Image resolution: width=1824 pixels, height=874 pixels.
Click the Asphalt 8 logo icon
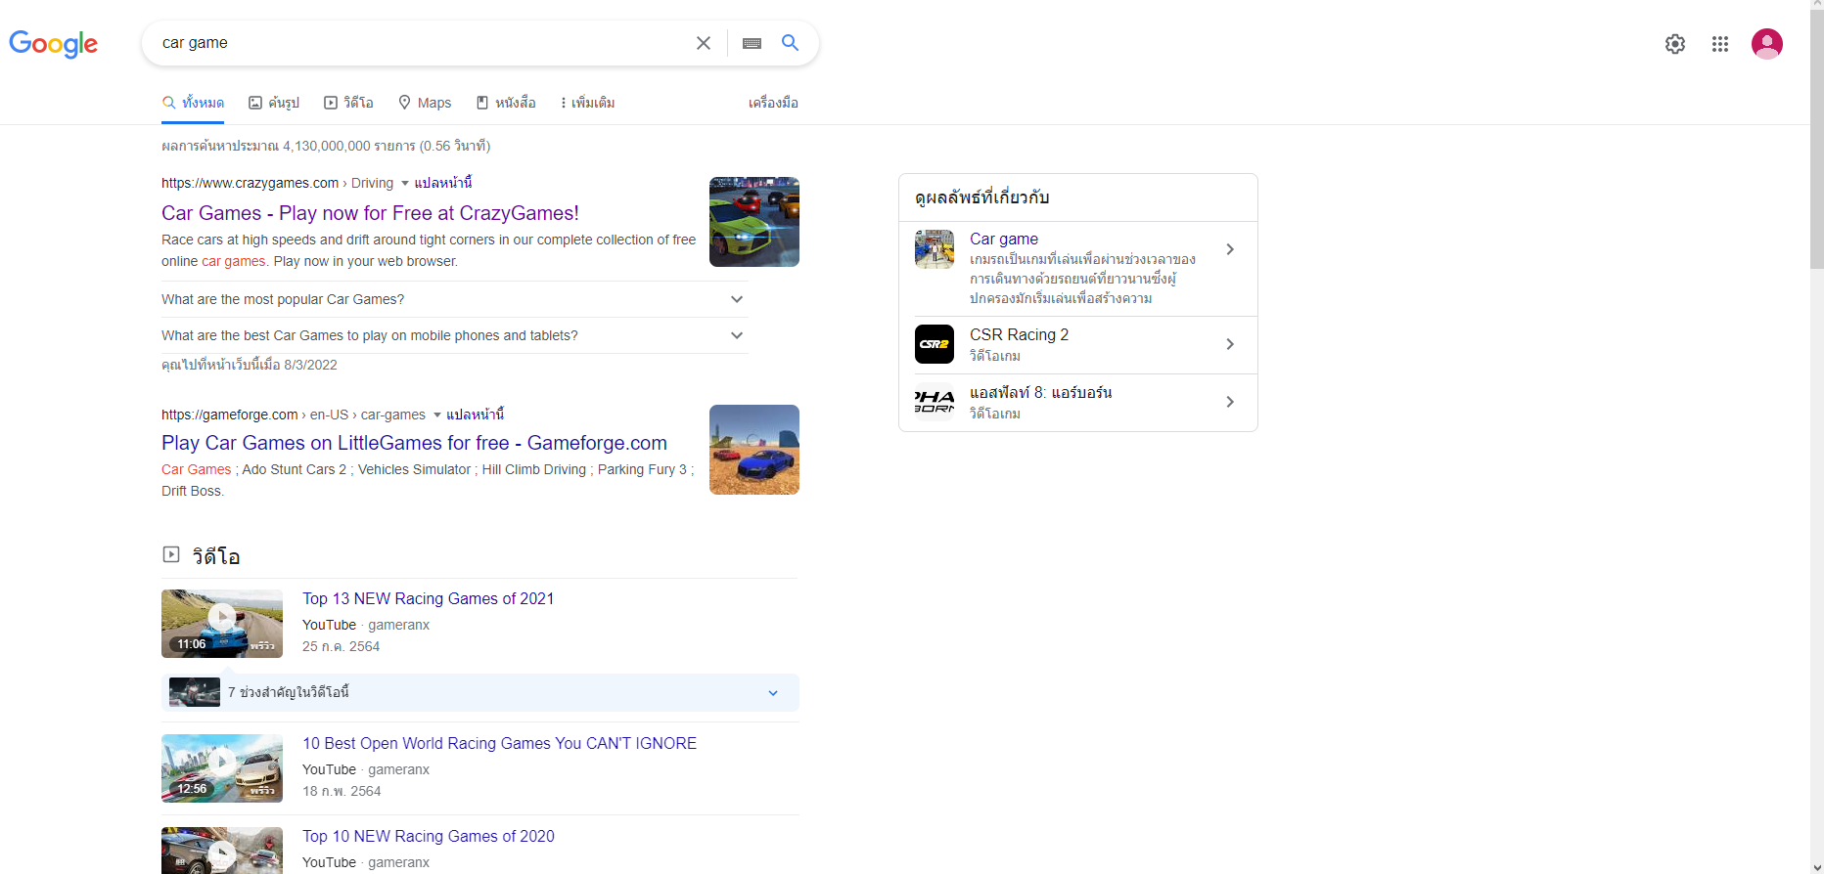point(935,402)
